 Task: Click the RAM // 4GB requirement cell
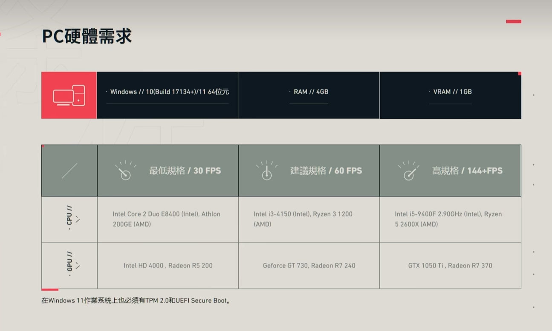pos(309,95)
